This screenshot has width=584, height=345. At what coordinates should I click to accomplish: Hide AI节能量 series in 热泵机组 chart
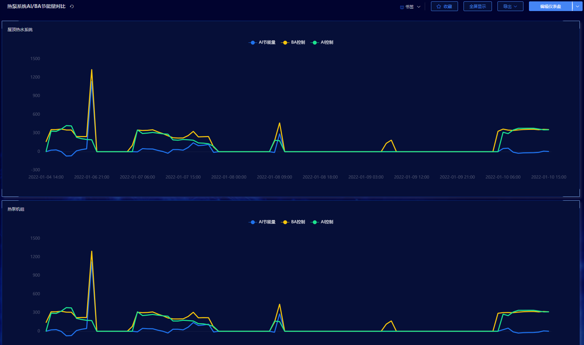(267, 222)
